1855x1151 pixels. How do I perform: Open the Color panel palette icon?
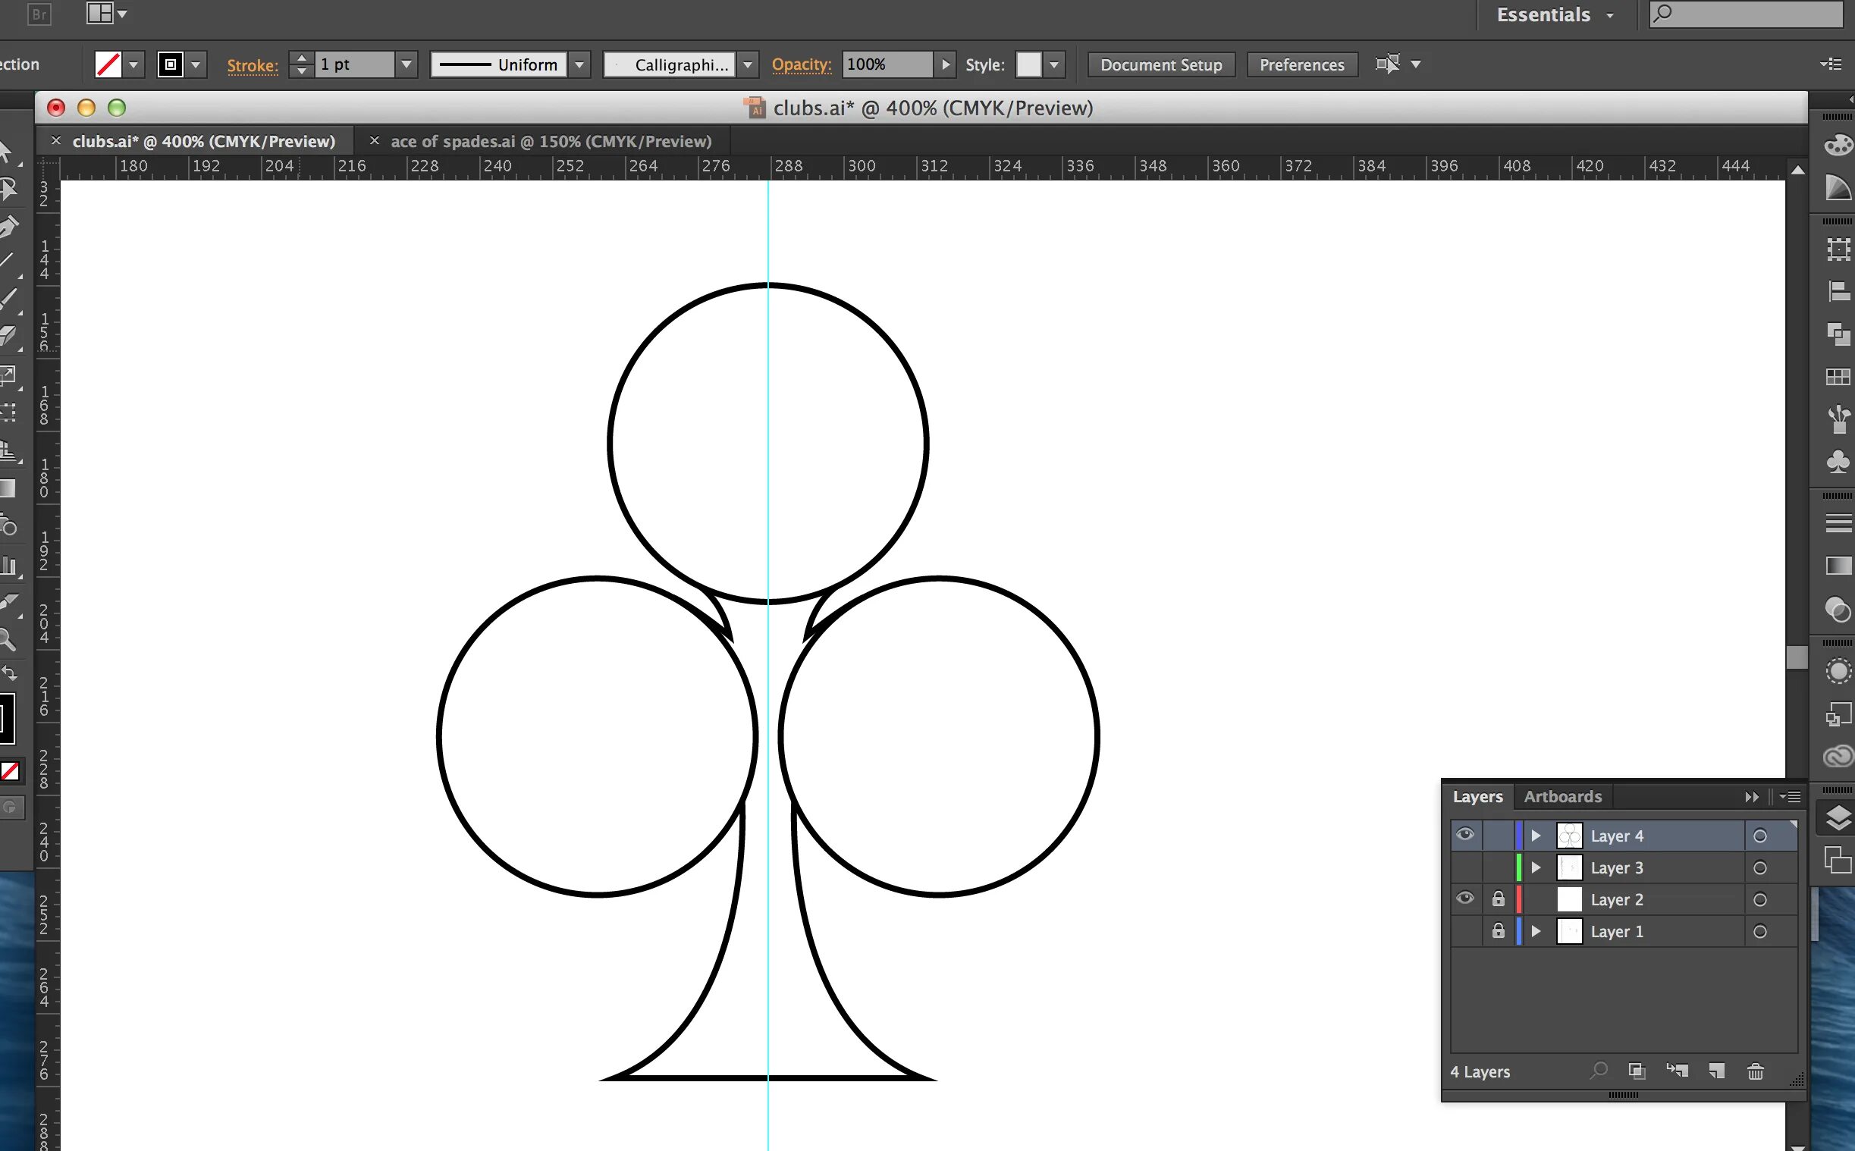[1838, 145]
